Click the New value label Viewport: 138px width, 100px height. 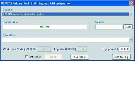point(9,35)
